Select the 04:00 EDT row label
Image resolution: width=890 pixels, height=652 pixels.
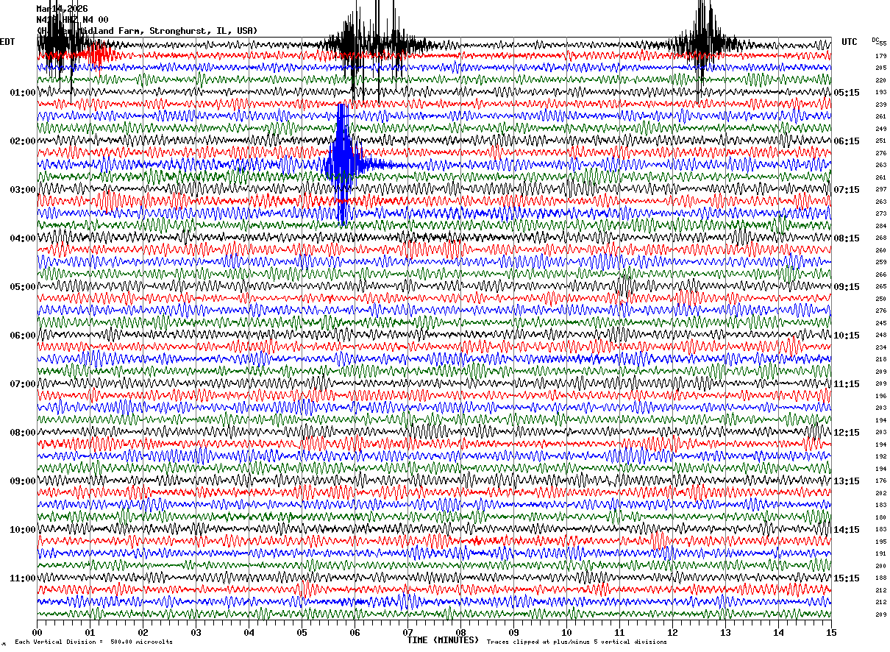pyautogui.click(x=23, y=238)
